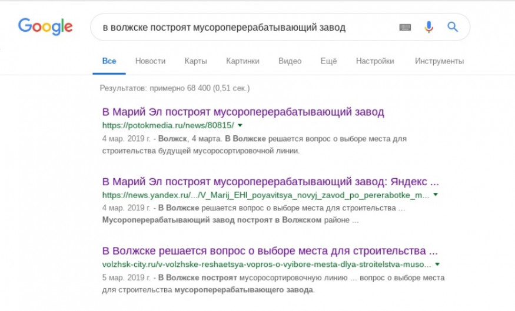Open result 'В Волжске решается вопрос о выборе'
Image resolution: width=515 pixels, height=311 pixels.
click(x=270, y=250)
